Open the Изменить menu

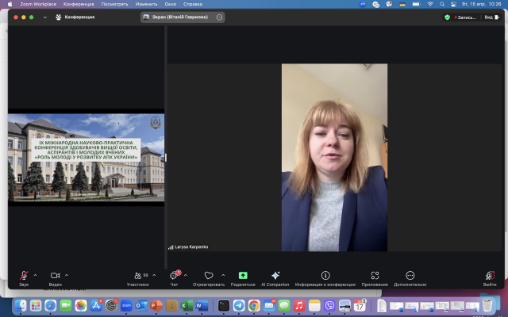pos(146,4)
